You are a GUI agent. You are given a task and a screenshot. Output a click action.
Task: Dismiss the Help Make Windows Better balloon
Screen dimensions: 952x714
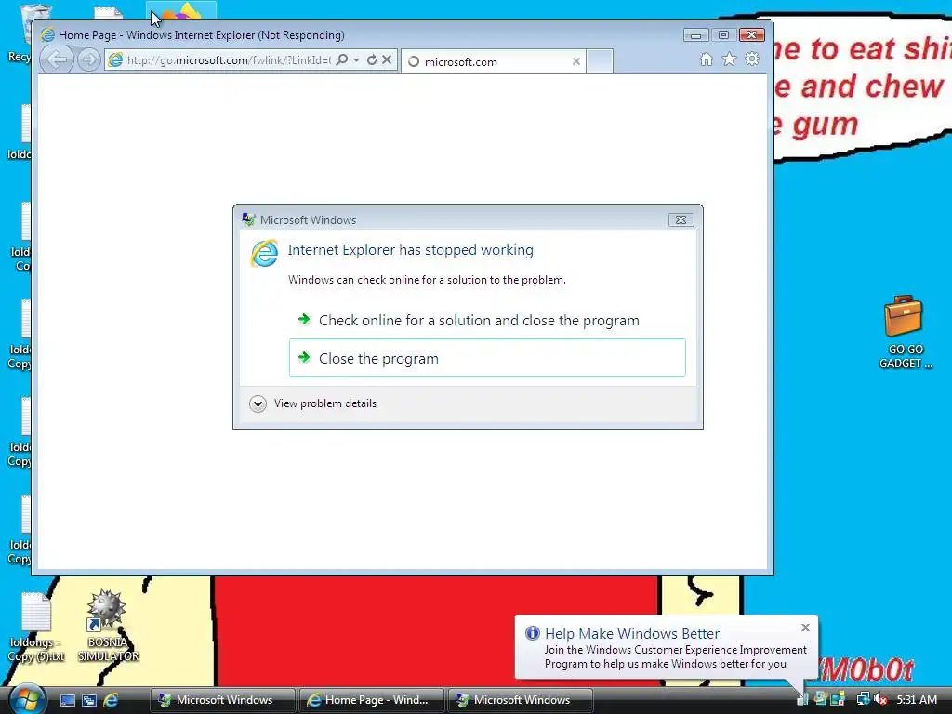[x=805, y=628]
